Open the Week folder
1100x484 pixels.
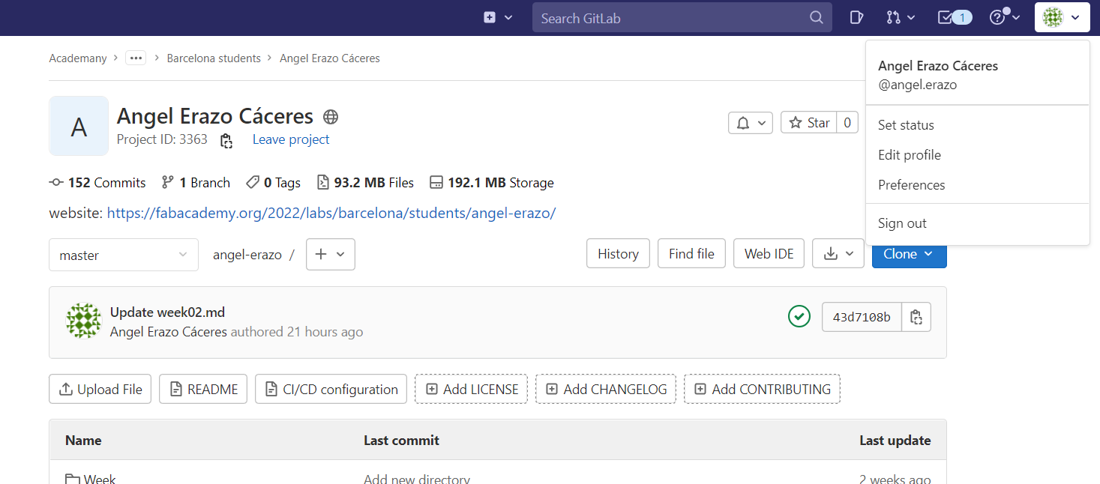click(x=91, y=479)
